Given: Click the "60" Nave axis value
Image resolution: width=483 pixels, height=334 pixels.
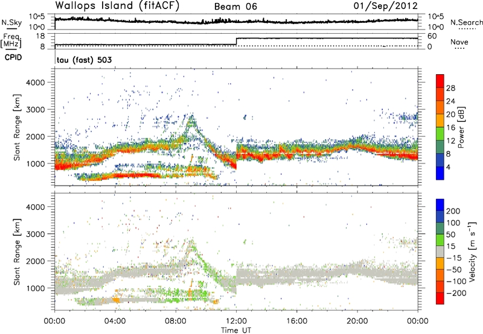Looking at the screenshot, I should 432,36.
